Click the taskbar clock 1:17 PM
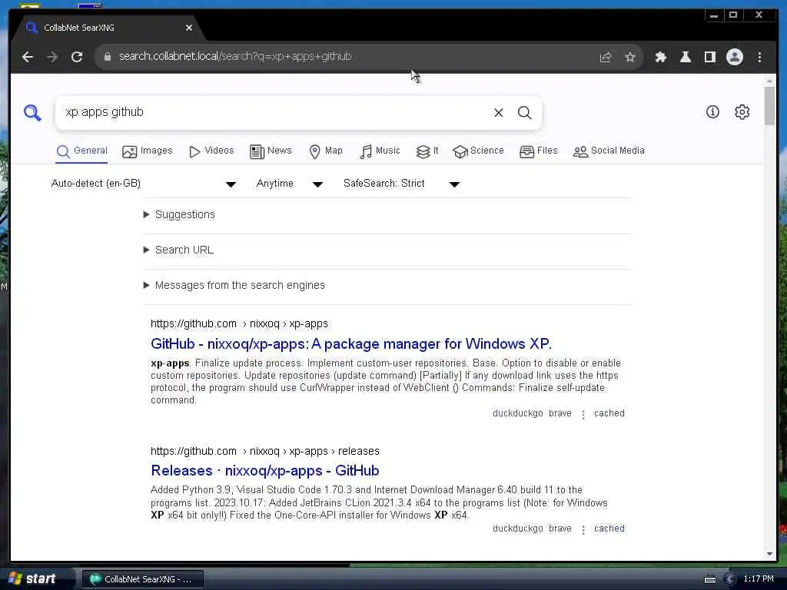Image resolution: width=787 pixels, height=590 pixels. point(759,579)
